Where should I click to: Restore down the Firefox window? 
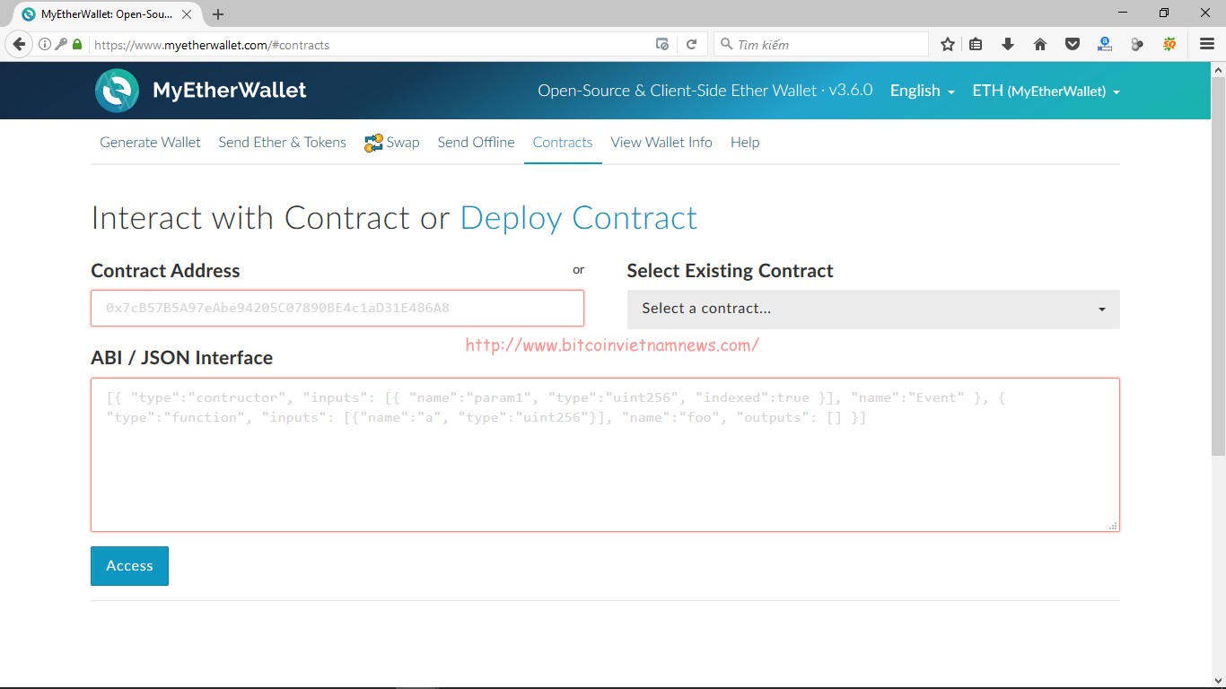point(1164,13)
